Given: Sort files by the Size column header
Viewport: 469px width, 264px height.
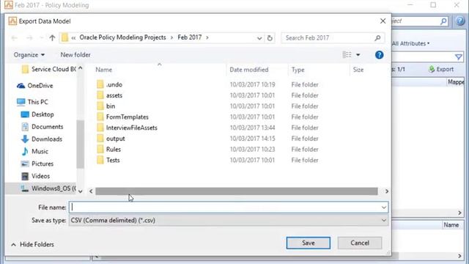Looking at the screenshot, I should tap(358, 70).
